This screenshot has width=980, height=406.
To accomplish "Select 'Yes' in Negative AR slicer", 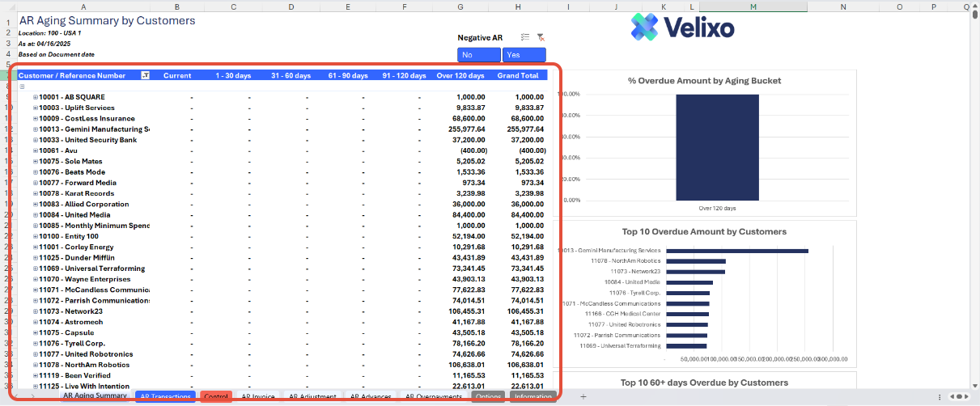I will tap(524, 55).
